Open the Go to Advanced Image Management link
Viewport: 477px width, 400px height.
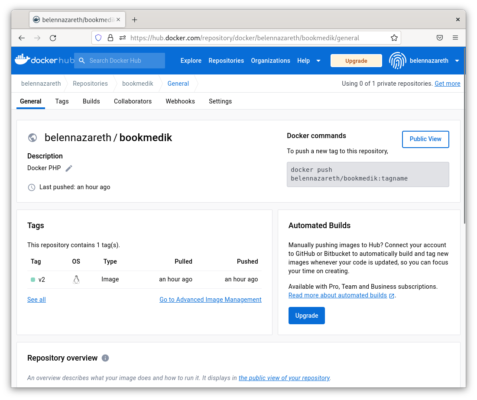211,300
